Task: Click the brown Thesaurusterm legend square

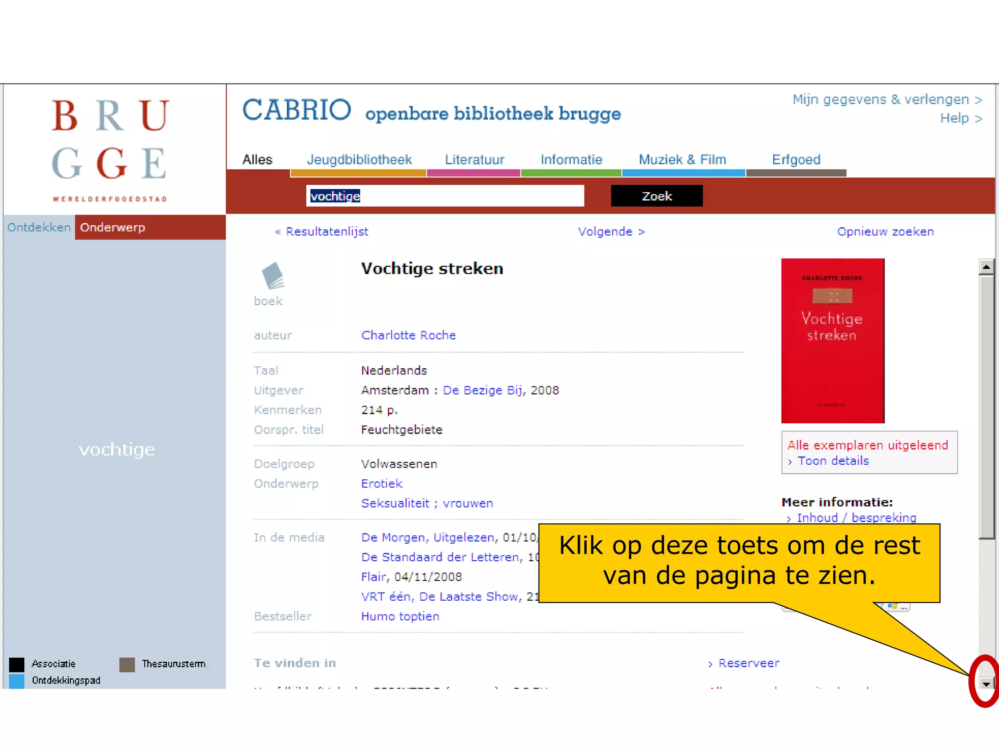Action: [x=127, y=664]
